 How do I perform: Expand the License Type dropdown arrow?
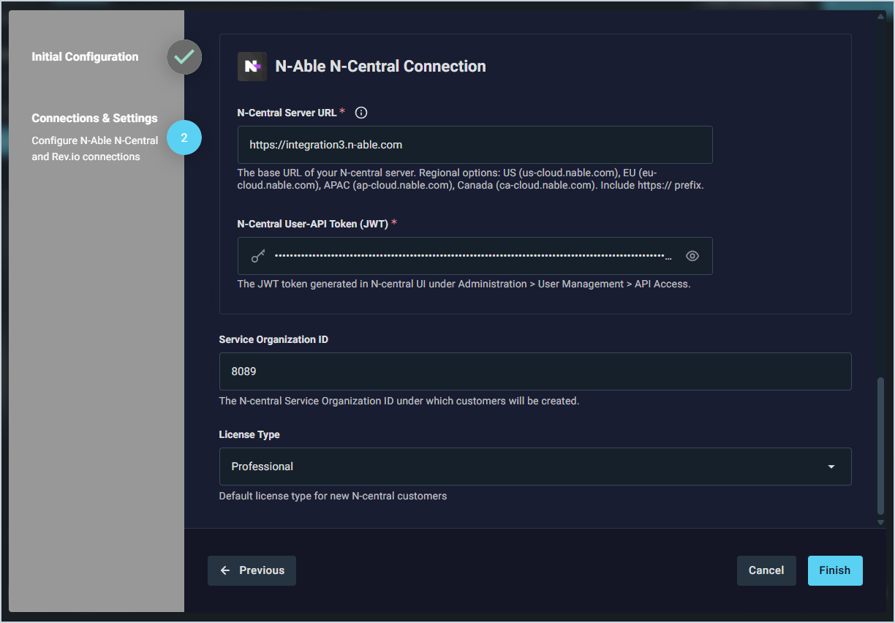(831, 467)
